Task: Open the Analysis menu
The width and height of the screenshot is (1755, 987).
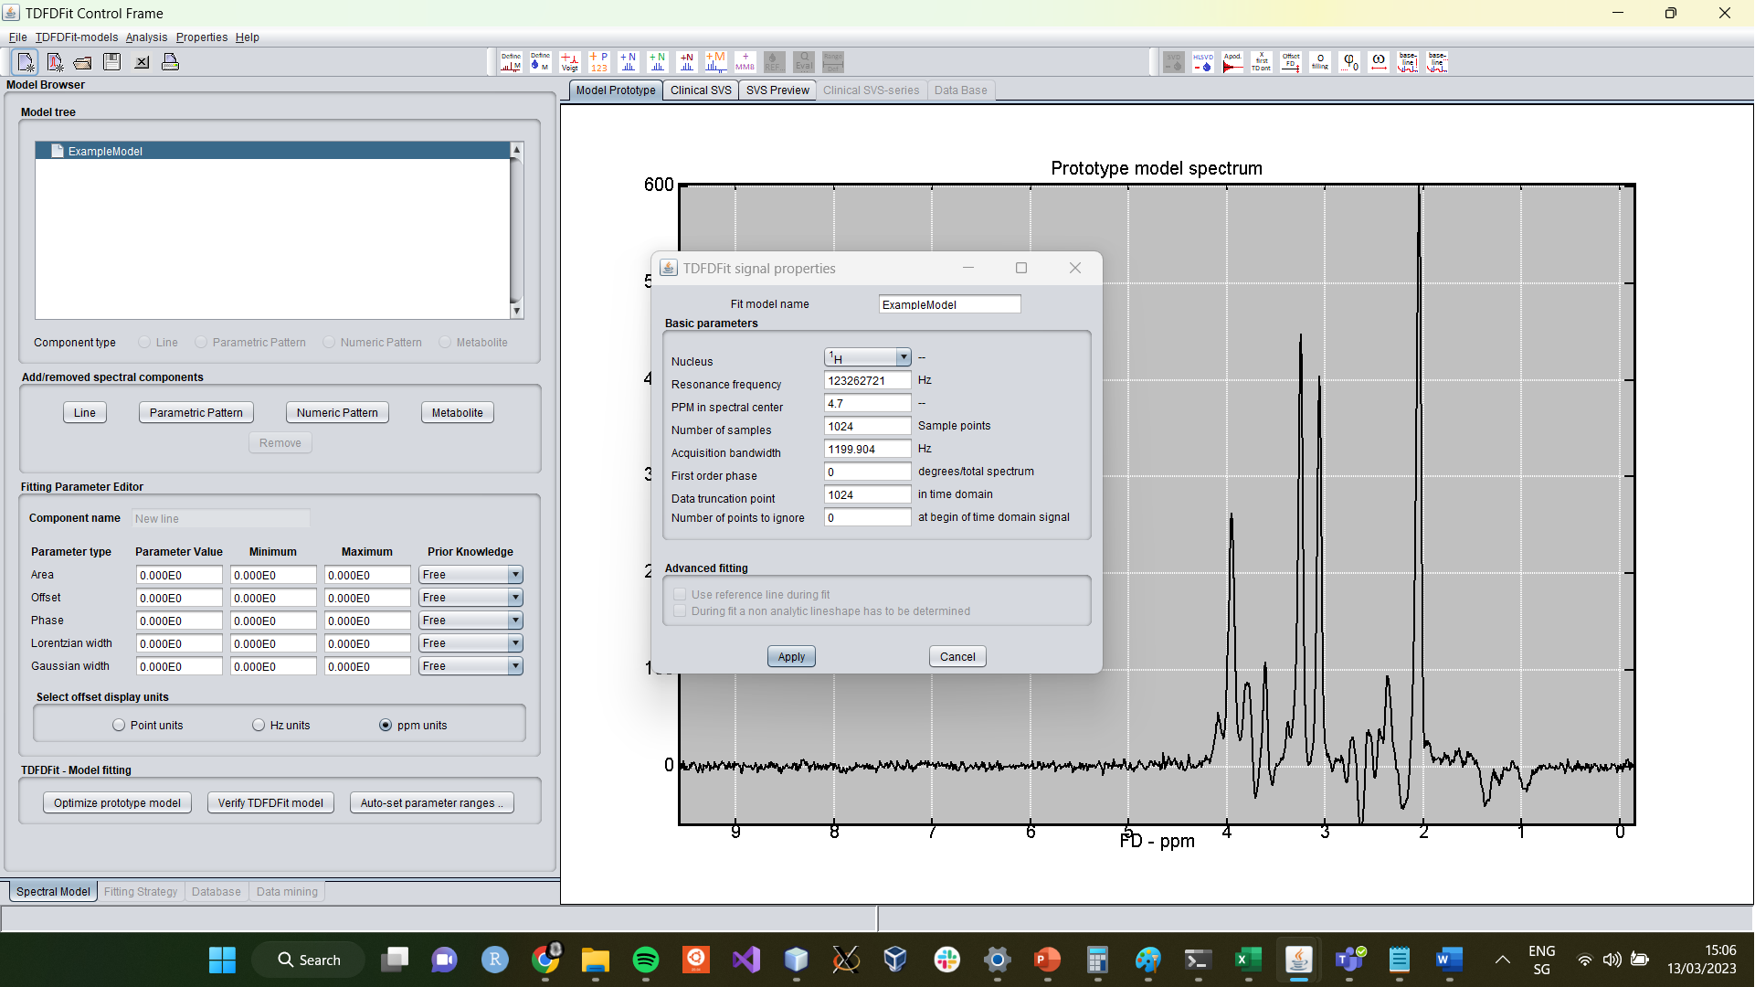Action: pyautogui.click(x=146, y=37)
